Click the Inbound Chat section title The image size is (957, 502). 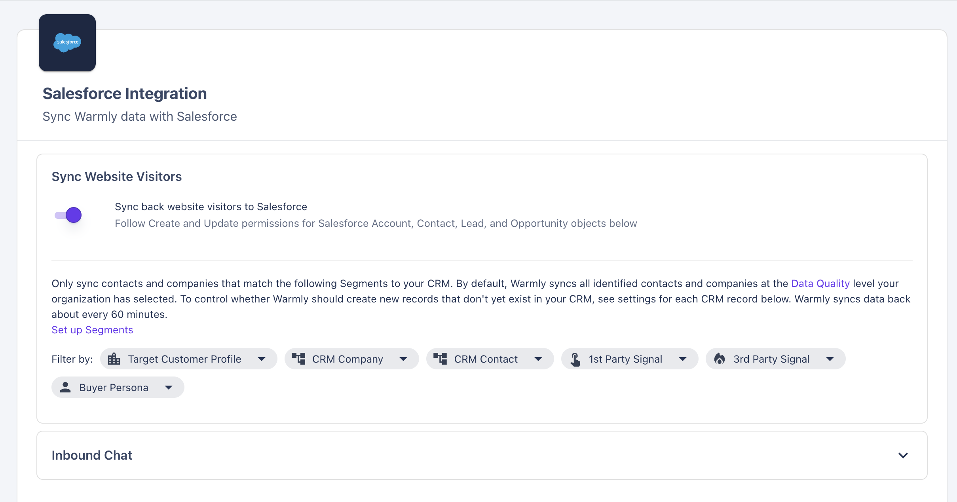[92, 455]
